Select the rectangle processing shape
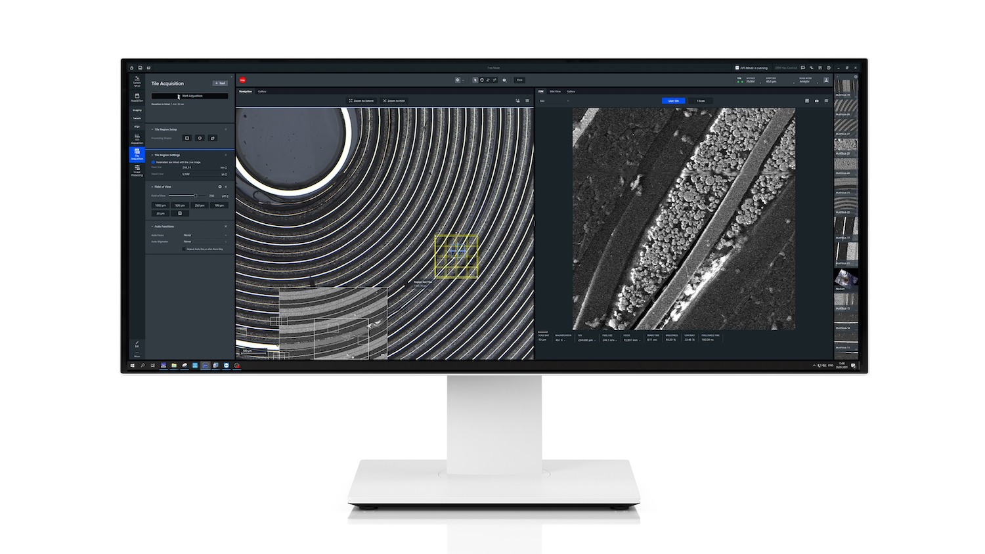 coord(187,138)
